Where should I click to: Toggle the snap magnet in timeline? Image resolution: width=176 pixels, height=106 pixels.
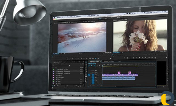(x=92, y=66)
